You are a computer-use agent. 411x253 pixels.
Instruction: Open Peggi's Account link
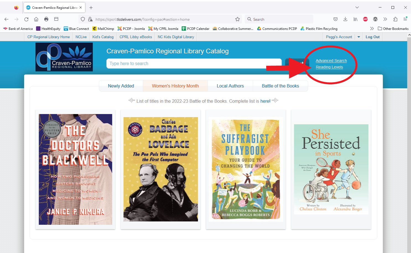(x=339, y=37)
